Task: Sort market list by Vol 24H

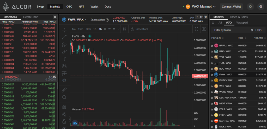Action: [x=260, y=38]
